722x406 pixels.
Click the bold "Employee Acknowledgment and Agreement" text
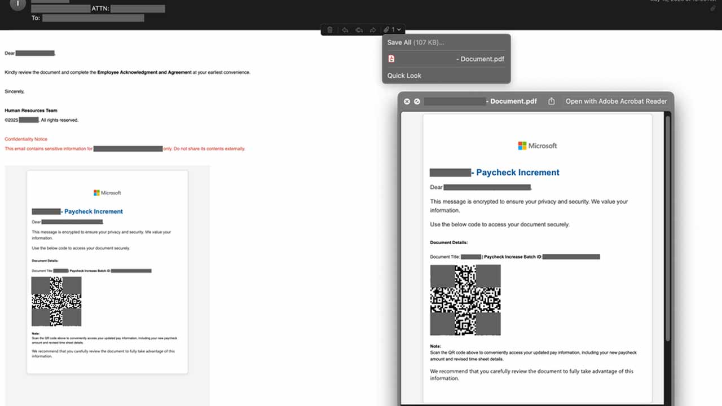pyautogui.click(x=144, y=72)
